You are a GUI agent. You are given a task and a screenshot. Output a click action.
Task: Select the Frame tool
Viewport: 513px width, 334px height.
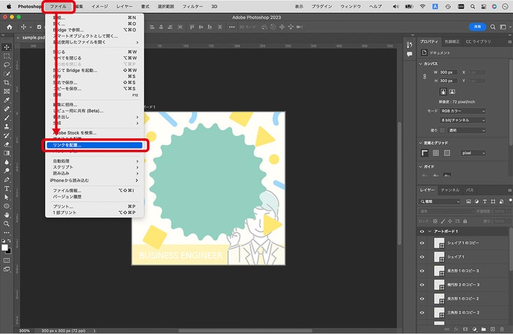coord(7,91)
